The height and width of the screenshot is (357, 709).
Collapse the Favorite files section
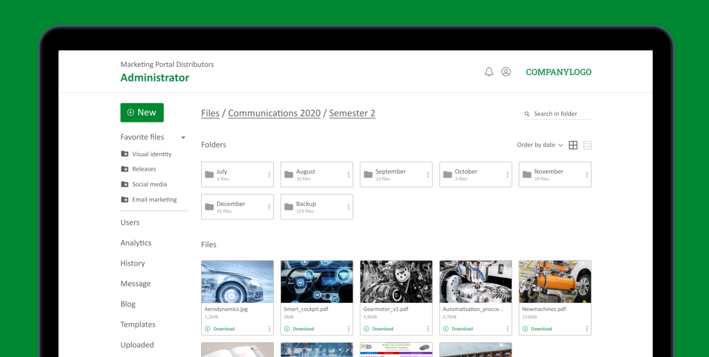click(x=183, y=138)
